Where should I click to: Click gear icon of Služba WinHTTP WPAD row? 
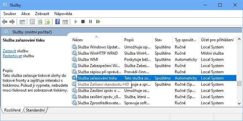74,53
